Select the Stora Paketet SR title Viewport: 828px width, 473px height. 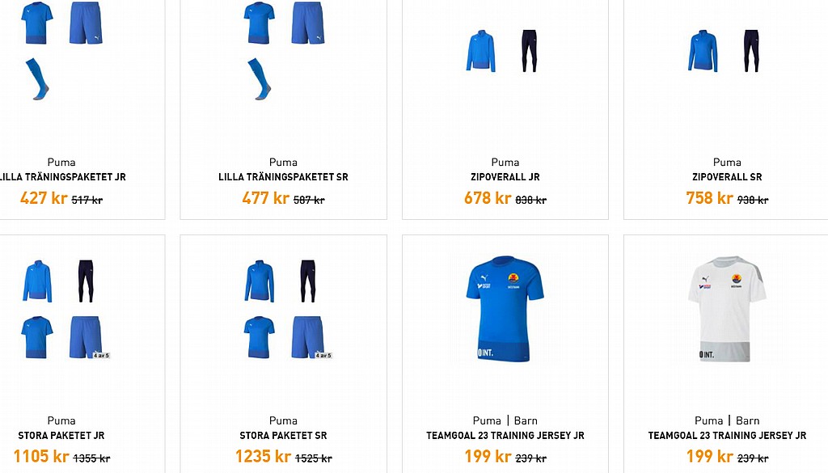(283, 436)
